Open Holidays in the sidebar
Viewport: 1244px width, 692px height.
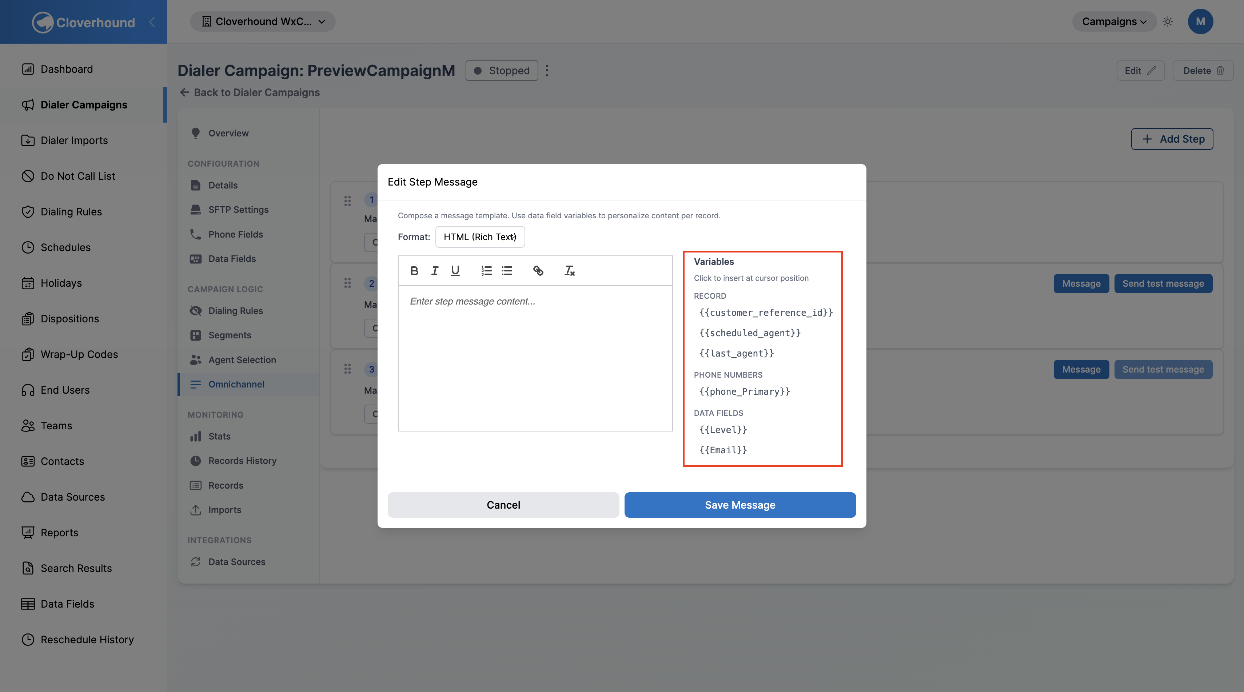pyautogui.click(x=83, y=283)
